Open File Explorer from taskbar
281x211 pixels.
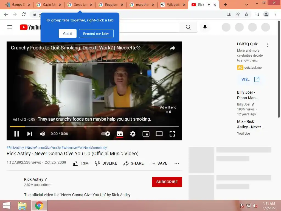[22, 206]
